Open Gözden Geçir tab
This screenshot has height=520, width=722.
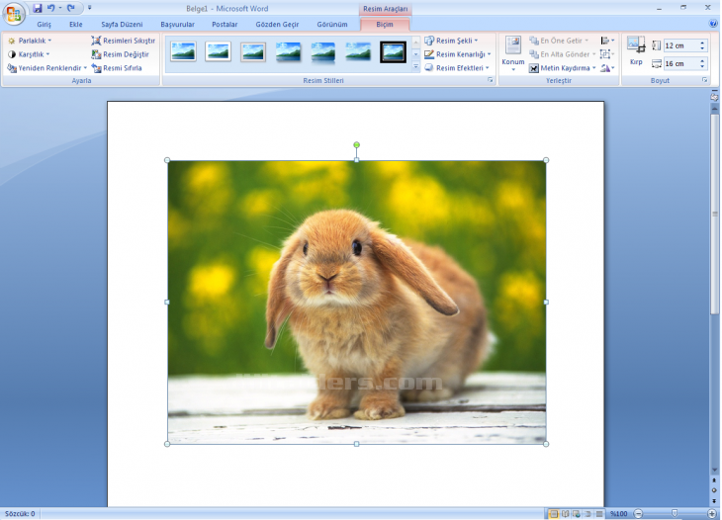[x=277, y=25]
